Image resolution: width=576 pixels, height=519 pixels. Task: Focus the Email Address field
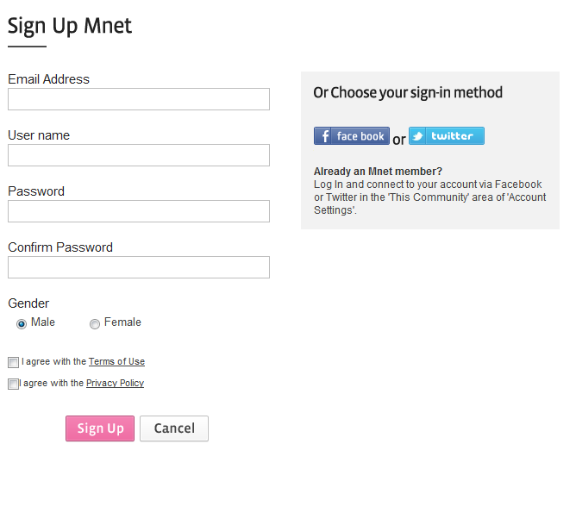[139, 99]
